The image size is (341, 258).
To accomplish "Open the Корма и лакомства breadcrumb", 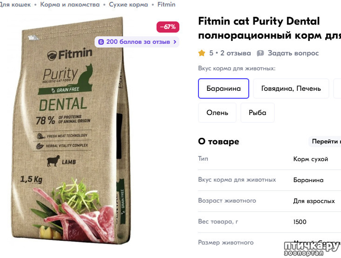I will [x=70, y=5].
